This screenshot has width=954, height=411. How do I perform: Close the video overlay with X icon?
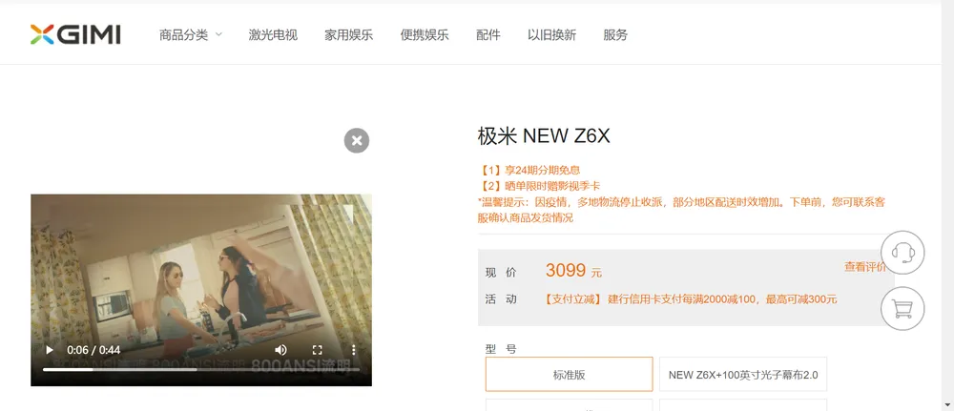tap(357, 140)
